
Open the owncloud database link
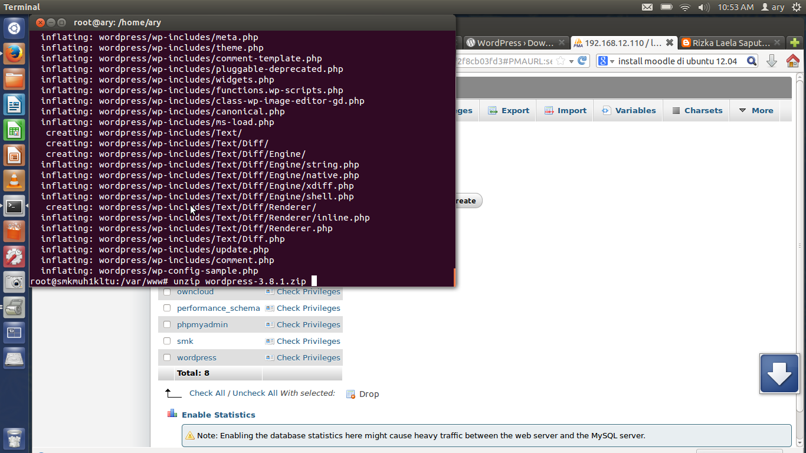click(x=195, y=291)
